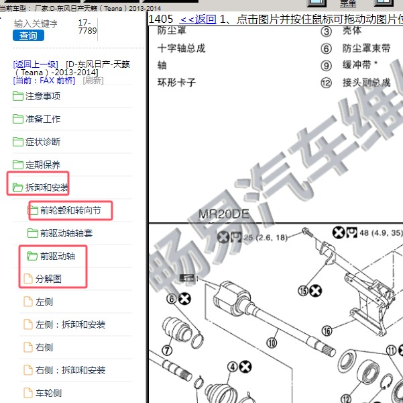The height and width of the screenshot is (403, 403).
Task: Open the 定期保养 folder
Action: click(x=43, y=165)
